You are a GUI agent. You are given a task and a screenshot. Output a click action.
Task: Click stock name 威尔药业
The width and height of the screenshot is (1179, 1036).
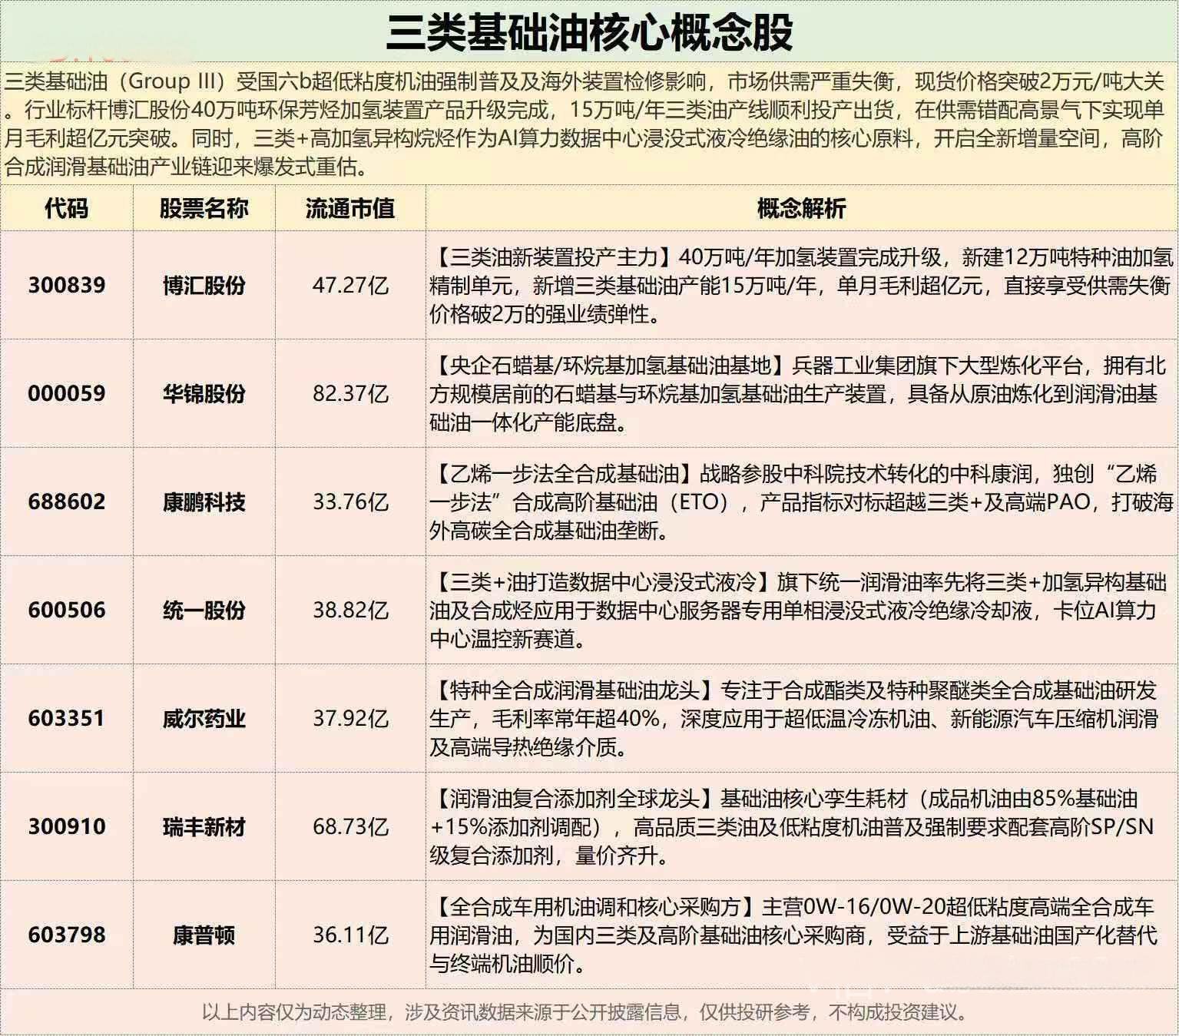pyautogui.click(x=204, y=718)
